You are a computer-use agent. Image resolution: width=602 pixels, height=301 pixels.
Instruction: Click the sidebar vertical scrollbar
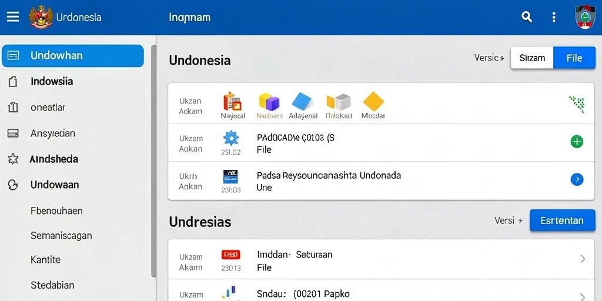(153, 161)
